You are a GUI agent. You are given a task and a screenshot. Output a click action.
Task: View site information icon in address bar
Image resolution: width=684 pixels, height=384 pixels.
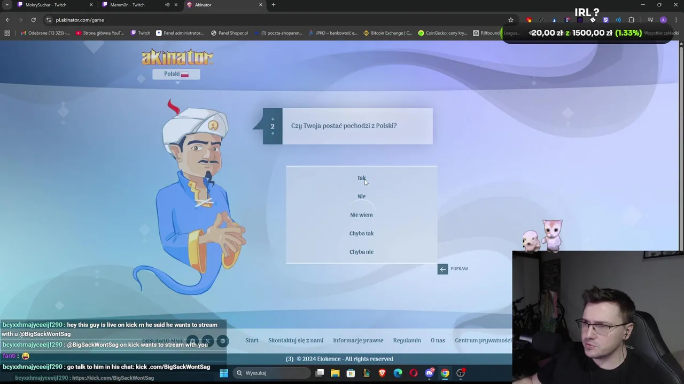[x=49, y=20]
